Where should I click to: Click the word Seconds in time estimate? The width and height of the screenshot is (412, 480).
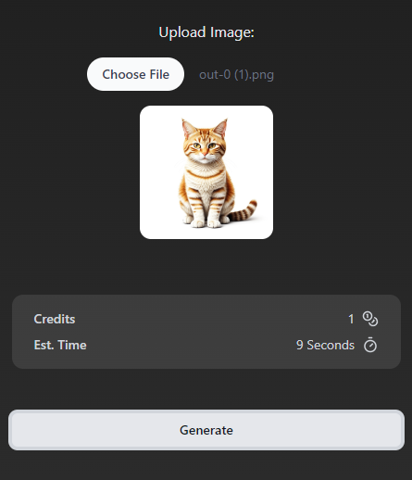pyautogui.click(x=331, y=345)
